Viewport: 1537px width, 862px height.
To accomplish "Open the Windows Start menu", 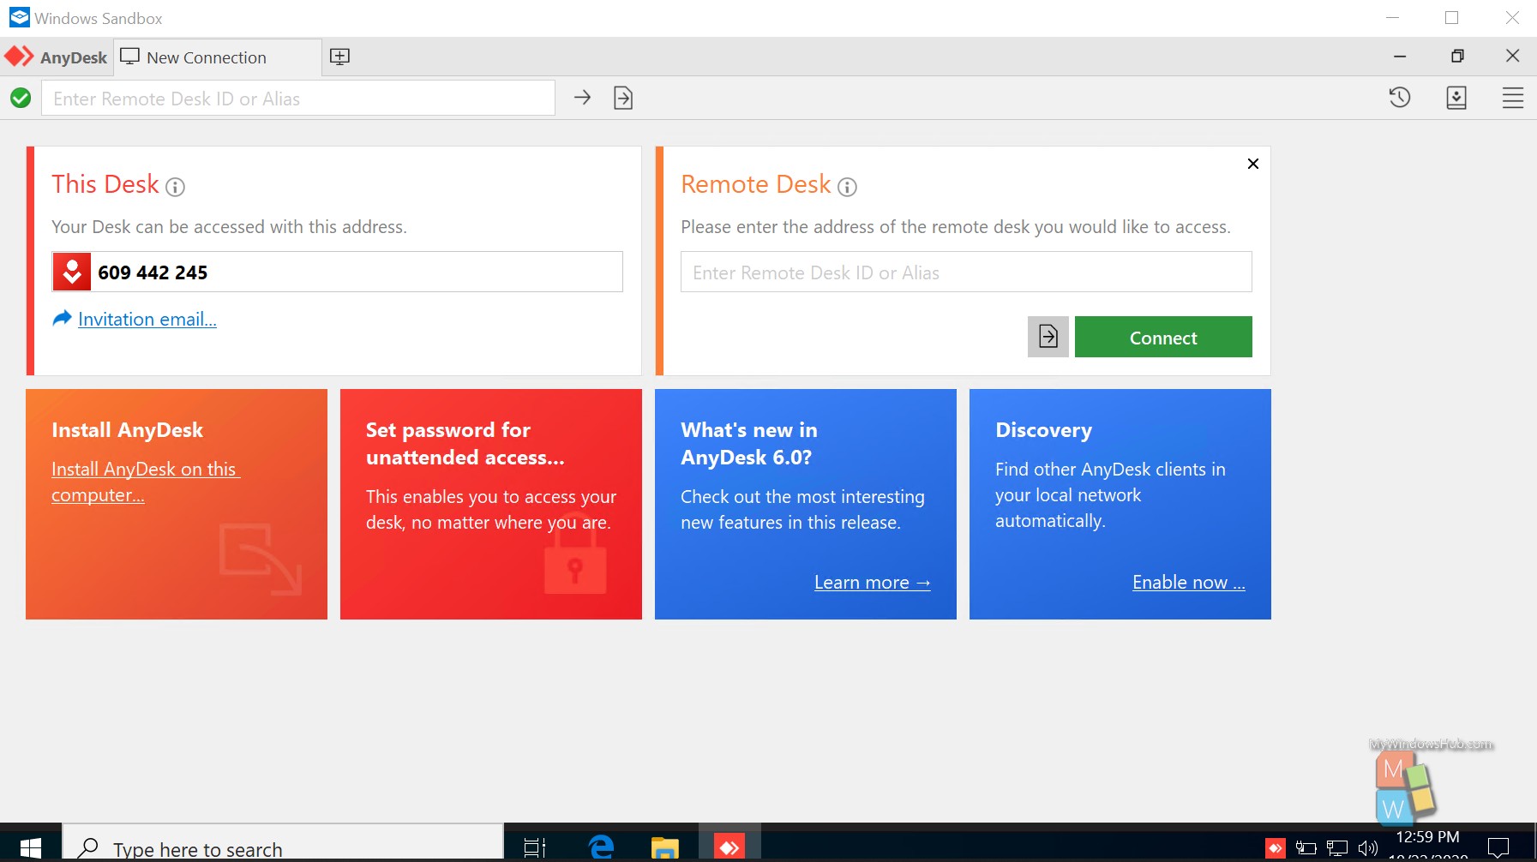I will pyautogui.click(x=30, y=847).
